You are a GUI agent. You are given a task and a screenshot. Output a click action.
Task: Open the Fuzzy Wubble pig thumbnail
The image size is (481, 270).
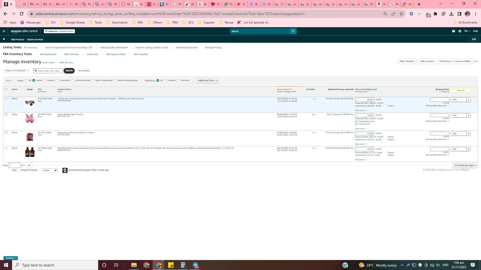click(x=30, y=118)
